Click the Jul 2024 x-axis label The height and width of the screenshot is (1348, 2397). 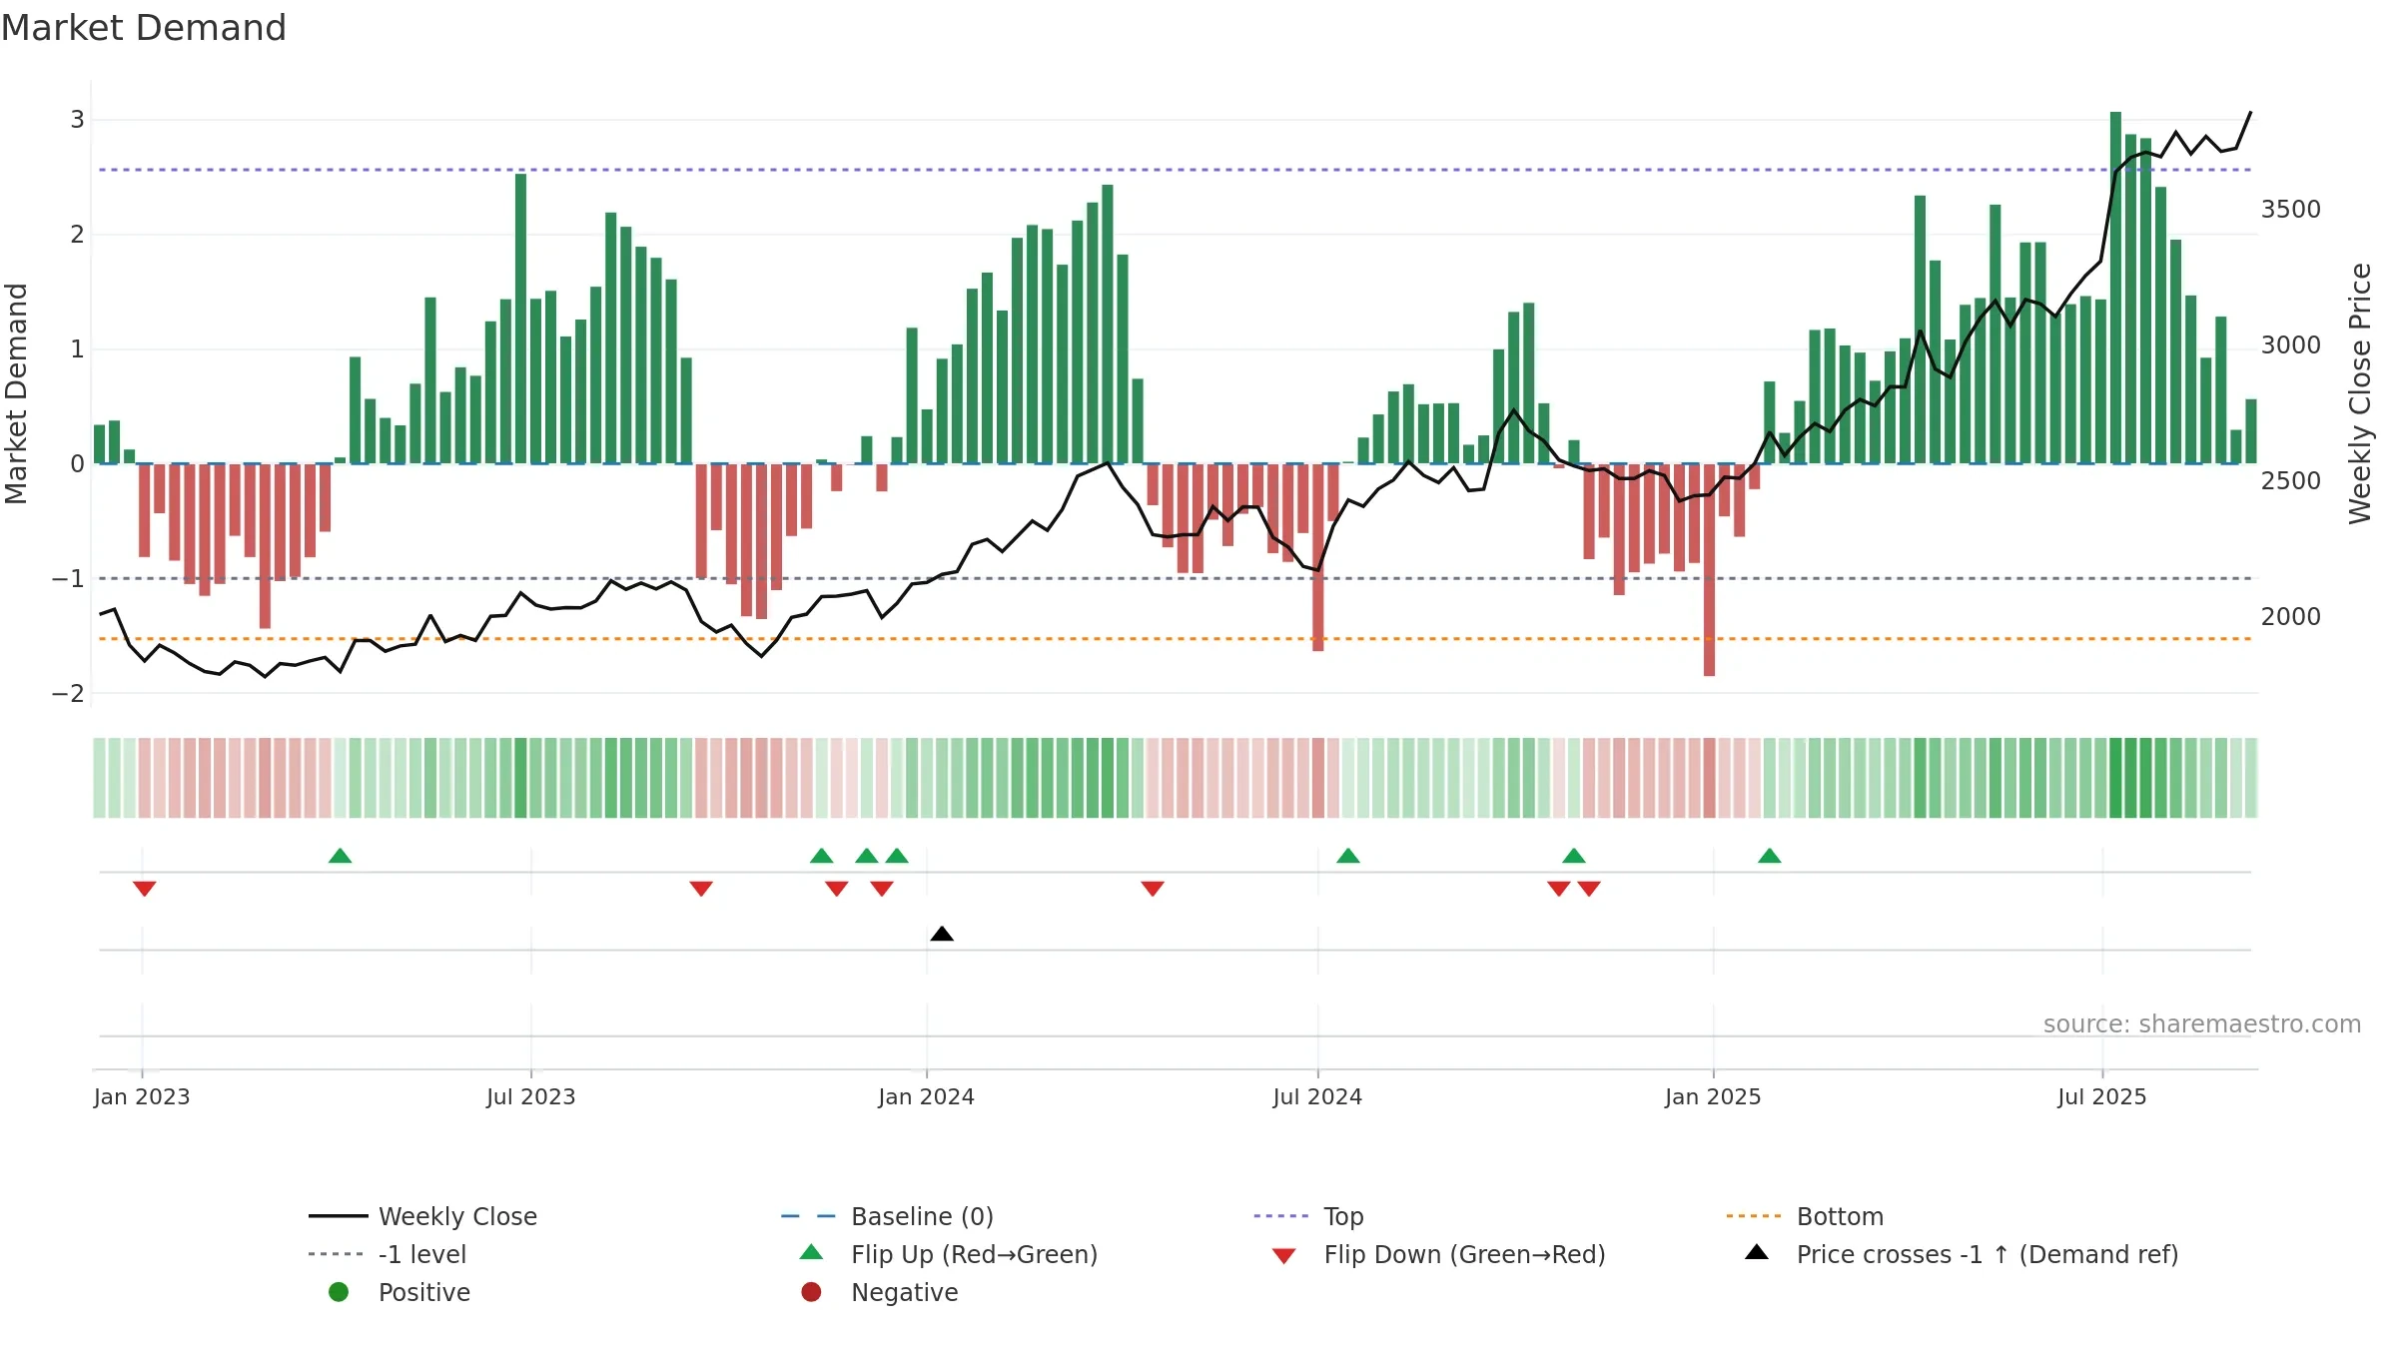pos(1317,1096)
